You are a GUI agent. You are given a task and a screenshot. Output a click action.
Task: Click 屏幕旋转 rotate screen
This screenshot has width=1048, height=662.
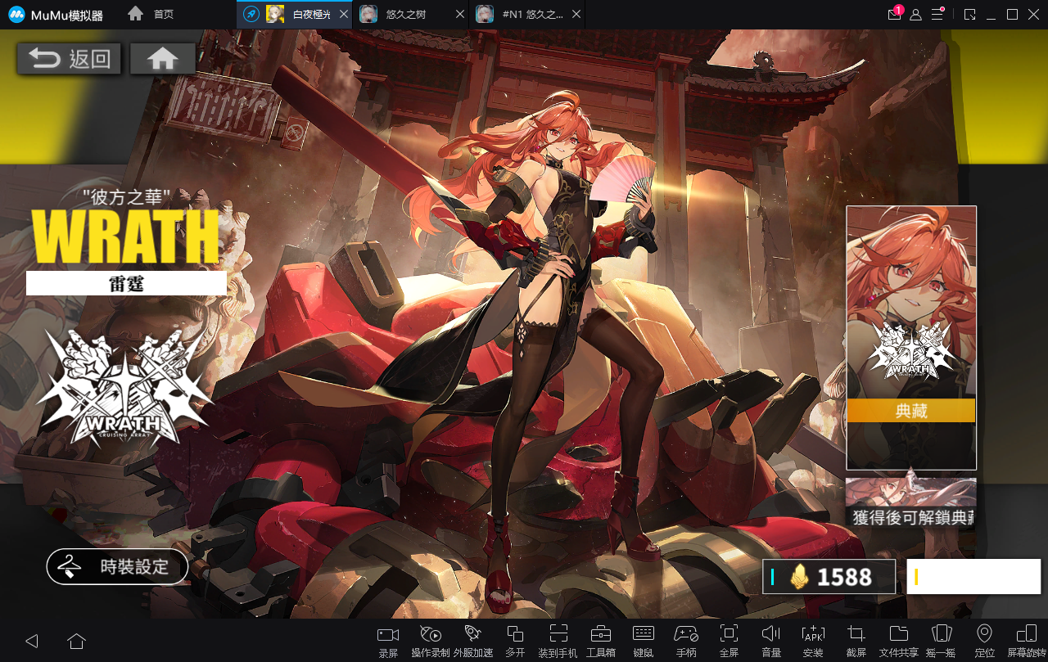pos(1027,642)
